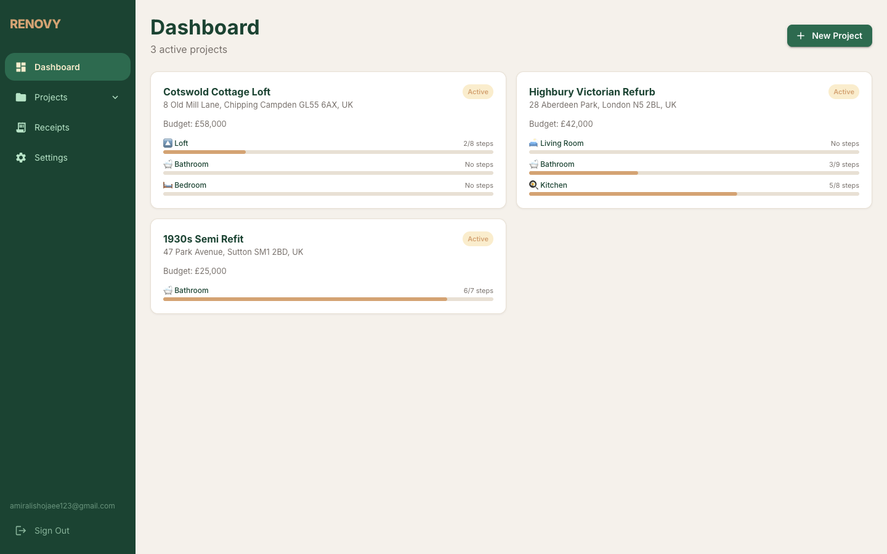Screen dimensions: 887x554
Task: Switch to the Receipts section
Action: coord(52,127)
